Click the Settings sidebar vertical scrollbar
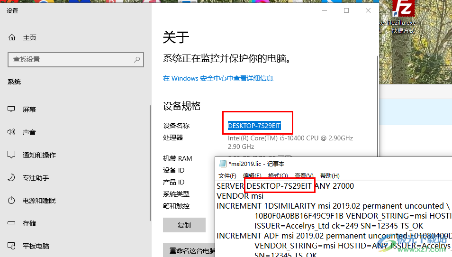Viewport: 452px width, 257px height. pos(150,163)
